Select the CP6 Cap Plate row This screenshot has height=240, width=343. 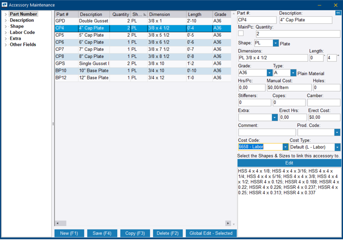tap(101, 42)
